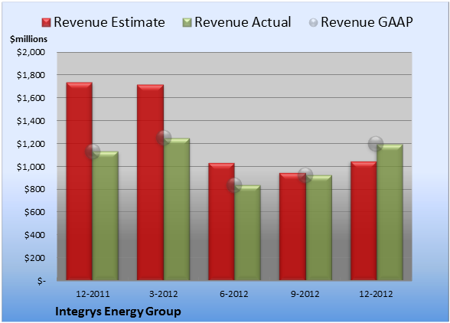Select the red estimate bar for 12-2012

point(364,220)
